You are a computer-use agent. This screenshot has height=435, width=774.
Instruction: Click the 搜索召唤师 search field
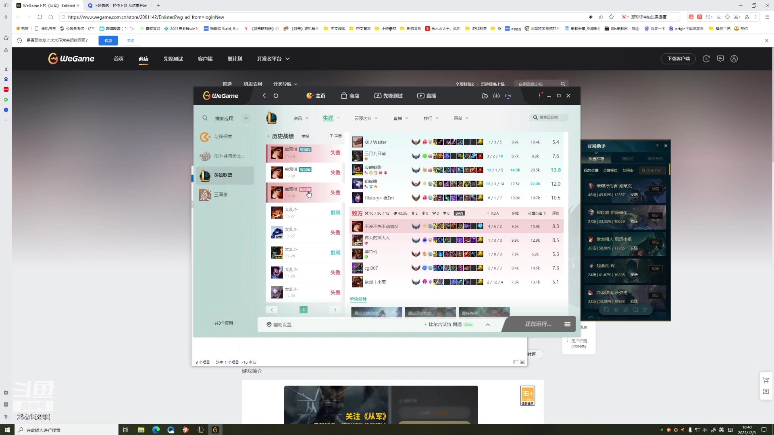click(549, 118)
